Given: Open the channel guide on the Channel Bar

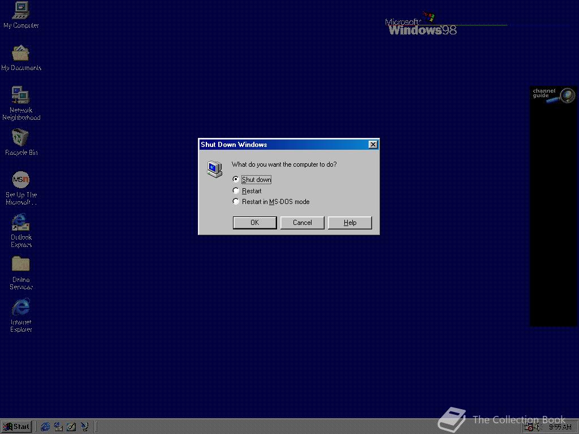Looking at the screenshot, I should (x=554, y=95).
